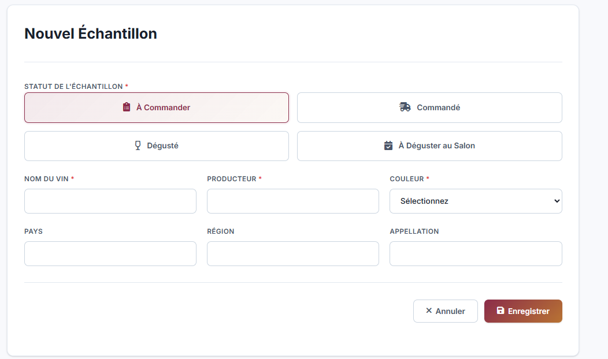Click the calendar icon for À Déguster au Salon
Screen dimensions: 608x359
[x=388, y=145]
